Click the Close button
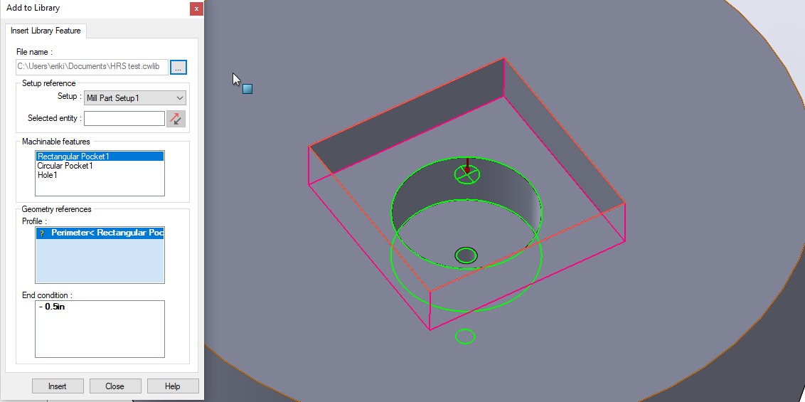The height and width of the screenshot is (402, 805). 115,386
